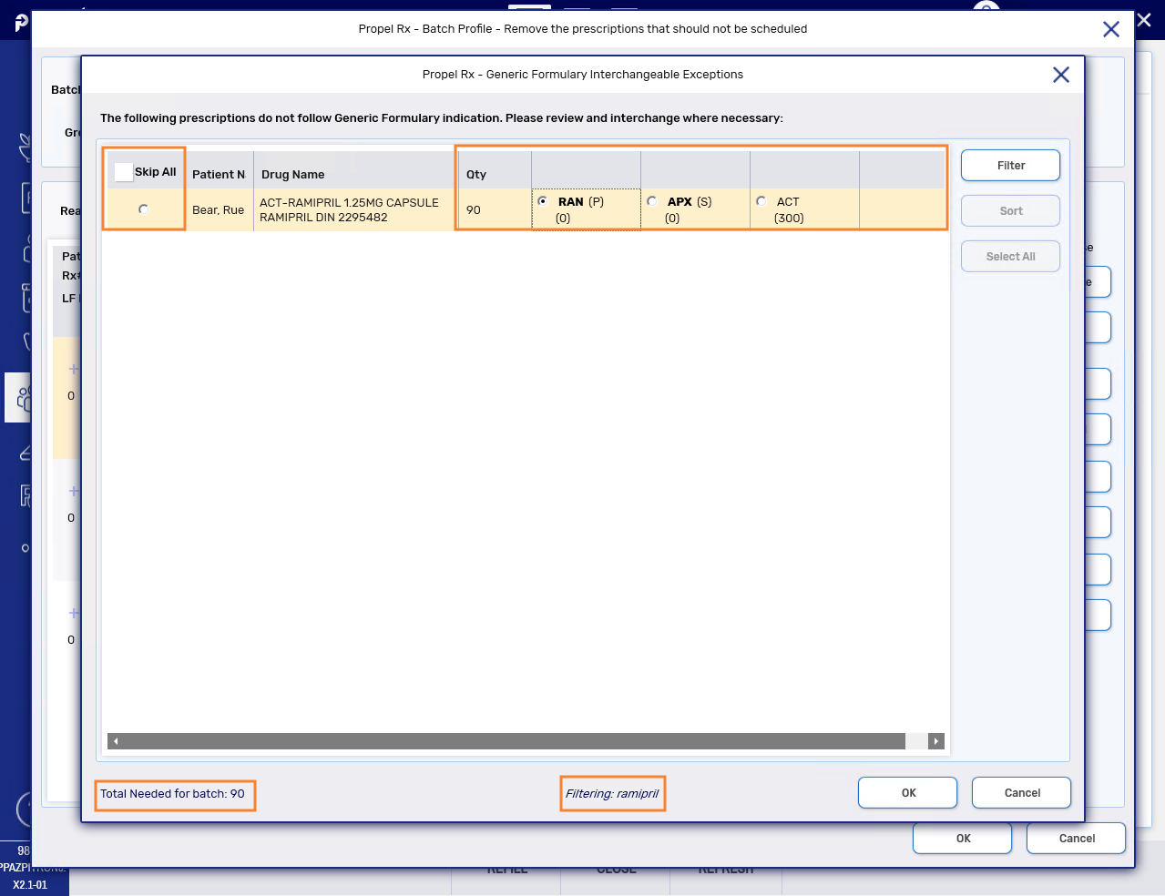This screenshot has width=1165, height=896.
Task: Select the skip radio for Bear, Rue
Action: (x=143, y=209)
